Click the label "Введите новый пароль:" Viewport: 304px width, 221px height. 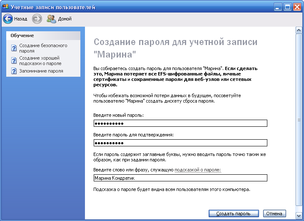click(x=118, y=115)
